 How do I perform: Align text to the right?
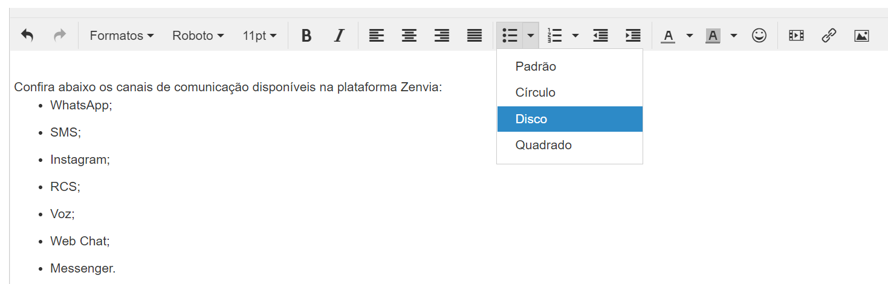pyautogui.click(x=442, y=36)
